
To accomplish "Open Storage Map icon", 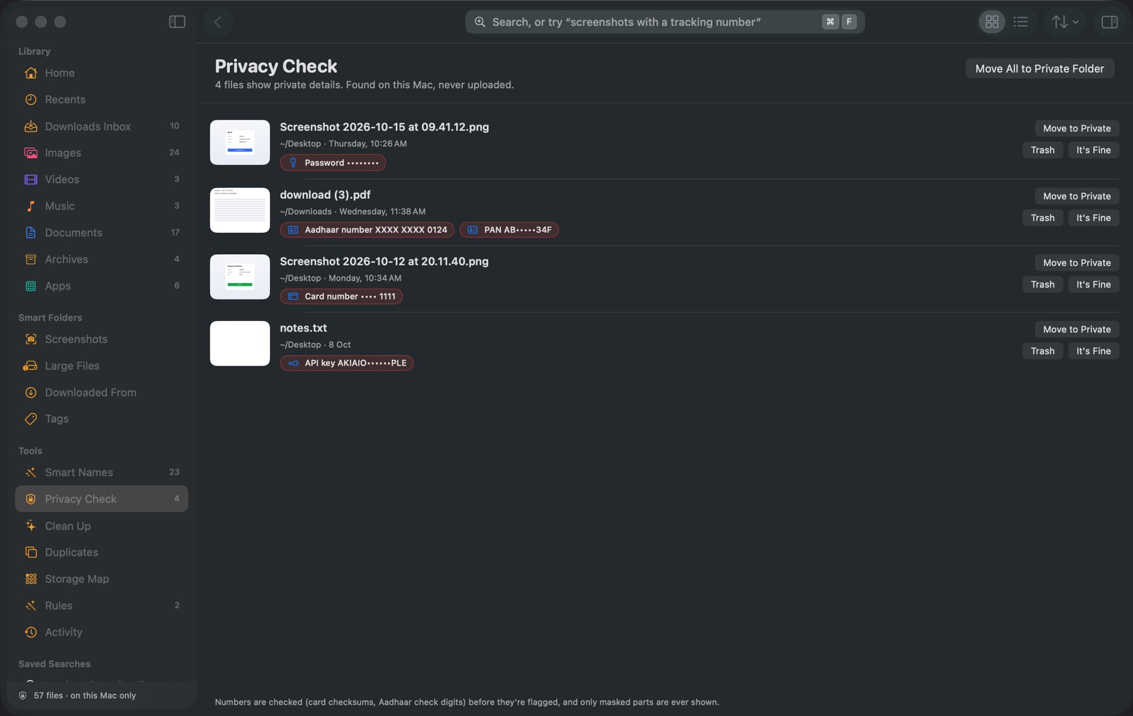I will point(30,579).
